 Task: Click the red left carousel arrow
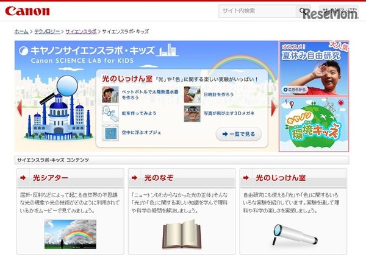pos(20,108)
